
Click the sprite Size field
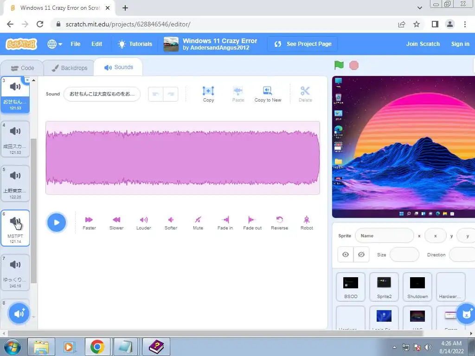pyautogui.click(x=404, y=254)
